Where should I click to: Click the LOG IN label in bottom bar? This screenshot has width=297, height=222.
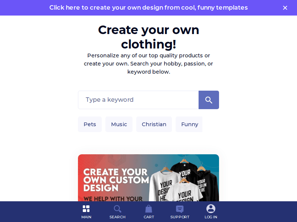coord(211,217)
